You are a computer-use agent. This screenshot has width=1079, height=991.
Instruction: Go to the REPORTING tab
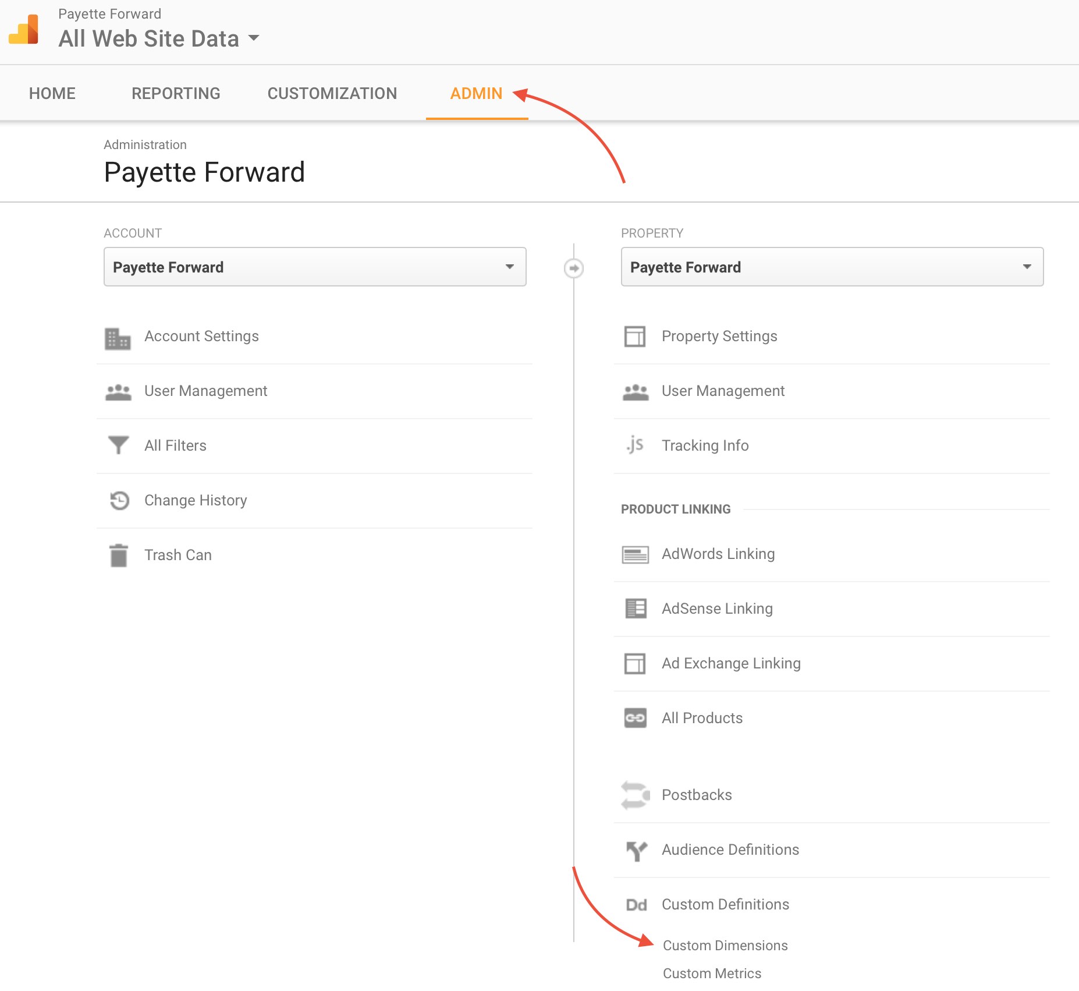pyautogui.click(x=176, y=93)
